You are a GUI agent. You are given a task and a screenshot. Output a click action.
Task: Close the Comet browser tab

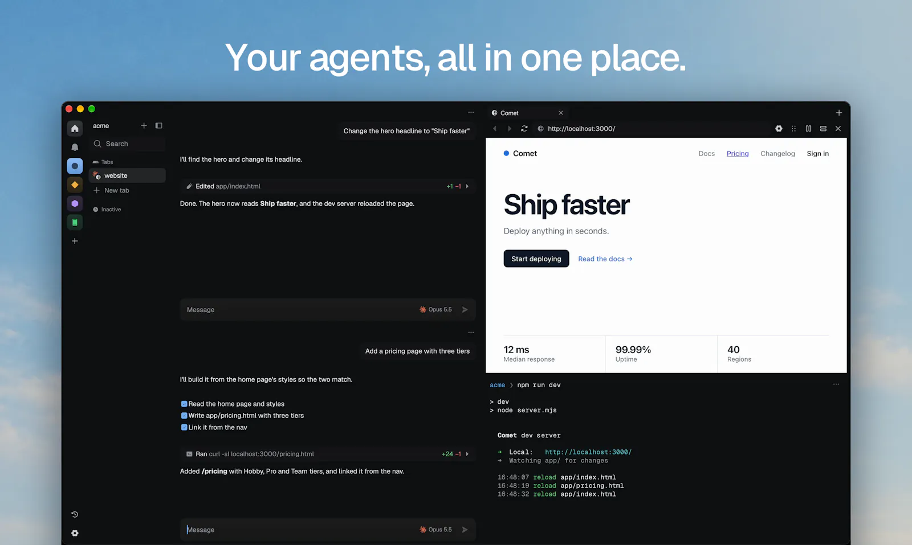561,113
